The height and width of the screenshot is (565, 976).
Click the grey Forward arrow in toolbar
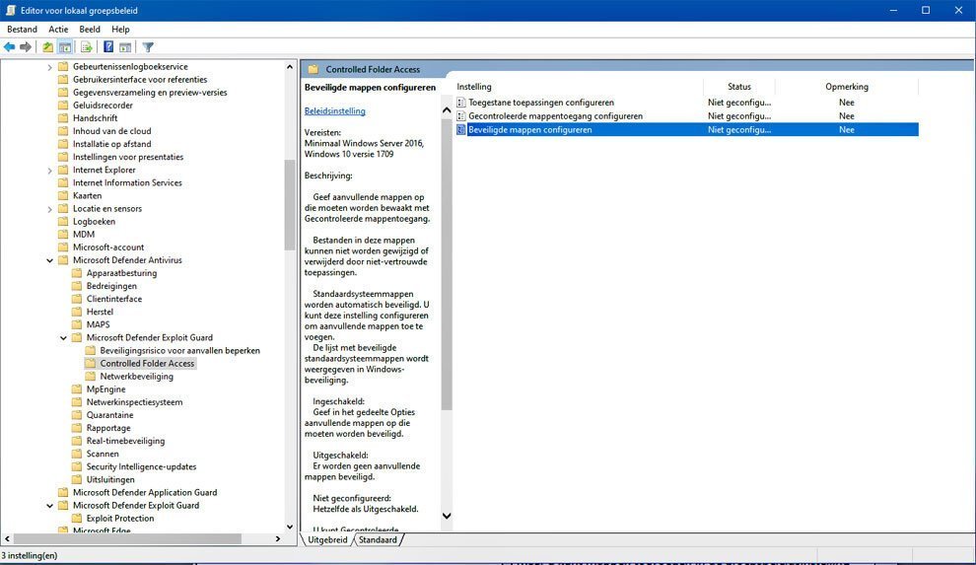26,47
